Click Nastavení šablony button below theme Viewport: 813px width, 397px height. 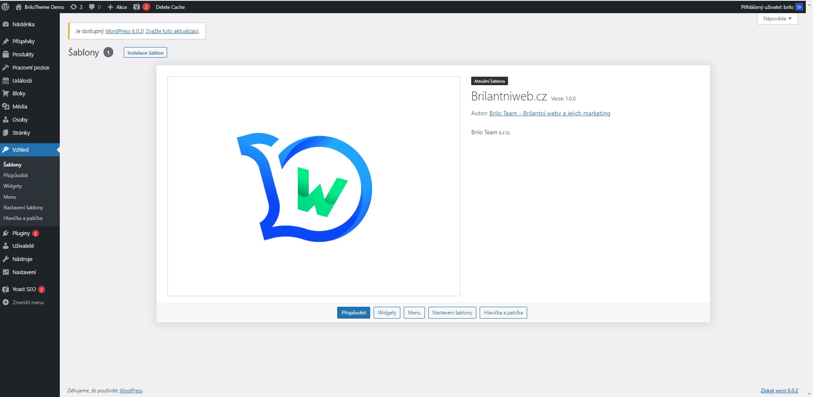point(452,313)
